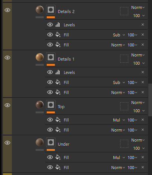Select the Under layer name

click(x=64, y=144)
